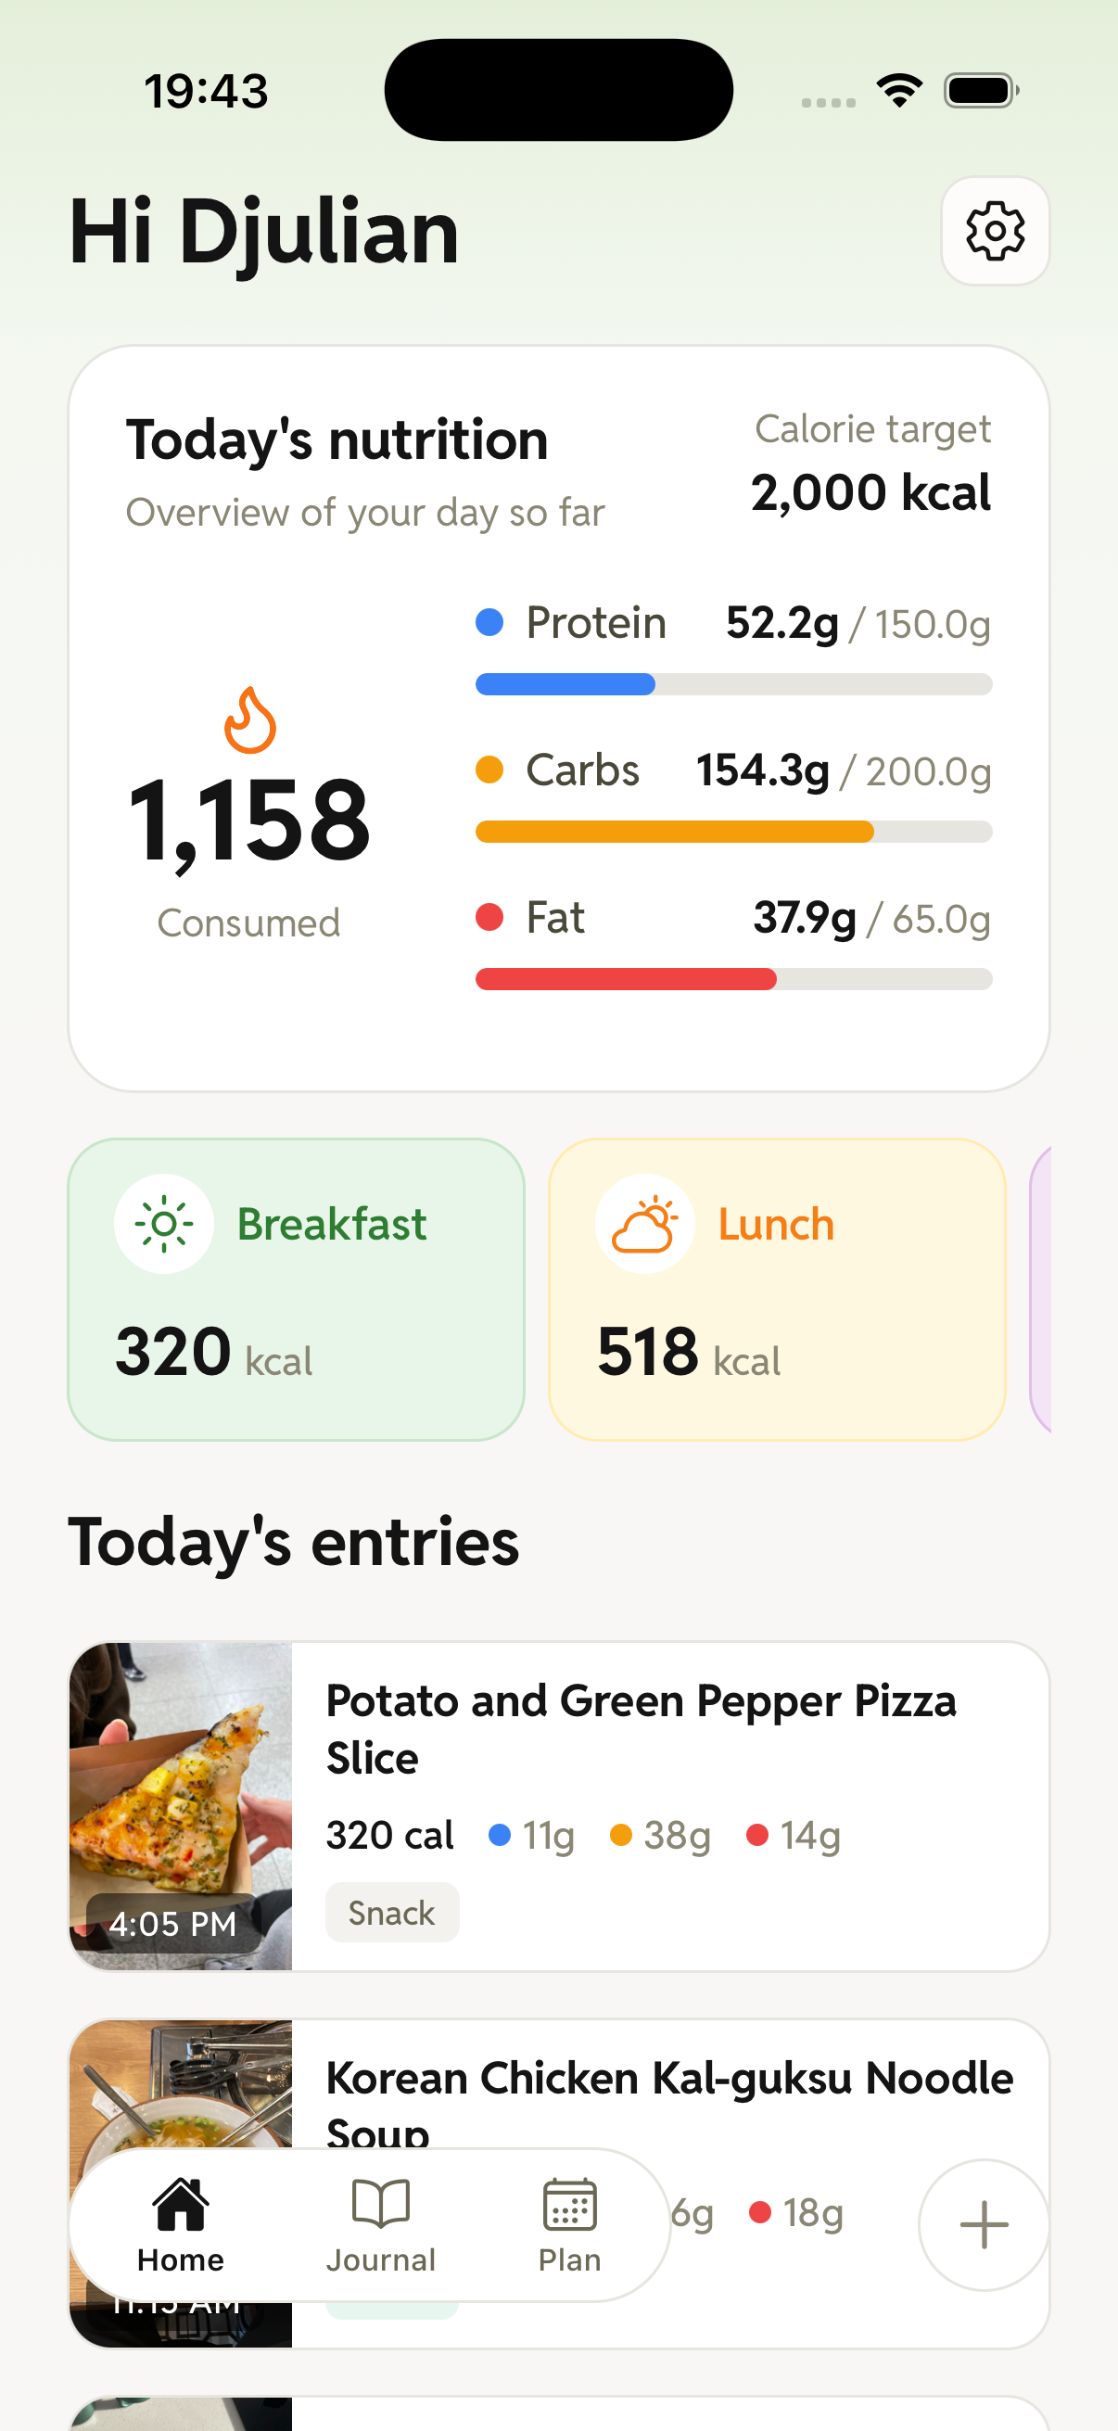Tap the plus button to add entry
The image size is (1118, 2431).
point(983,2224)
